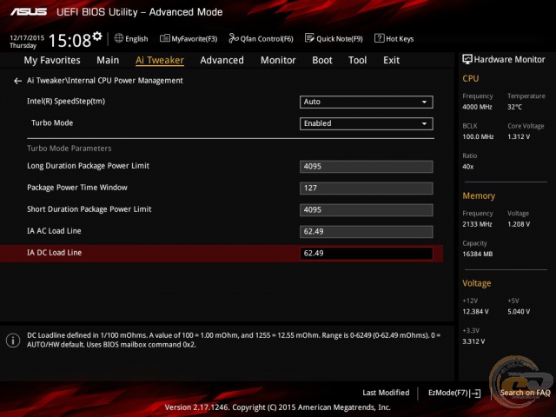
Task: Click the IA AC Load Line label
Action: [54, 231]
